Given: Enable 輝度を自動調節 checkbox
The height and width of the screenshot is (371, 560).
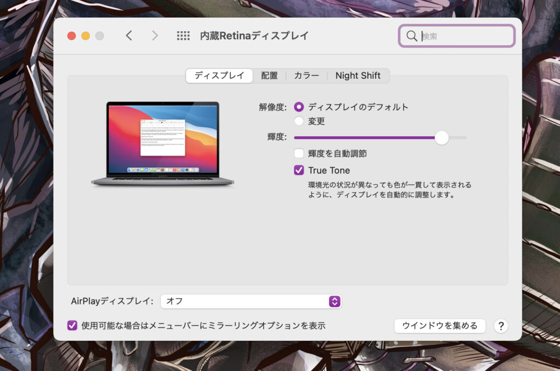Looking at the screenshot, I should click(x=299, y=153).
